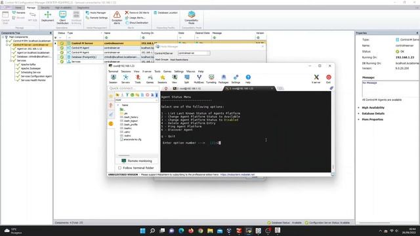The image size is (420, 236).
Task: Start the X server icon in MobaXterm
Action: (x=316, y=79)
